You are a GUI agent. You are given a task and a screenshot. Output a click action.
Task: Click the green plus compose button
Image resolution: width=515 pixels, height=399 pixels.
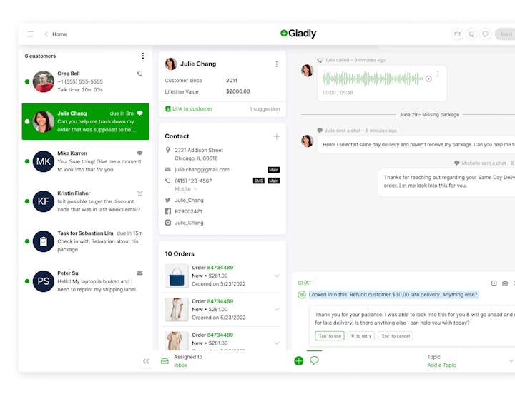(x=299, y=361)
